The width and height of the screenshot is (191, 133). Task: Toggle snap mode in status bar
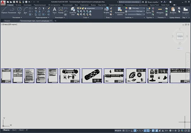click(x=127, y=130)
